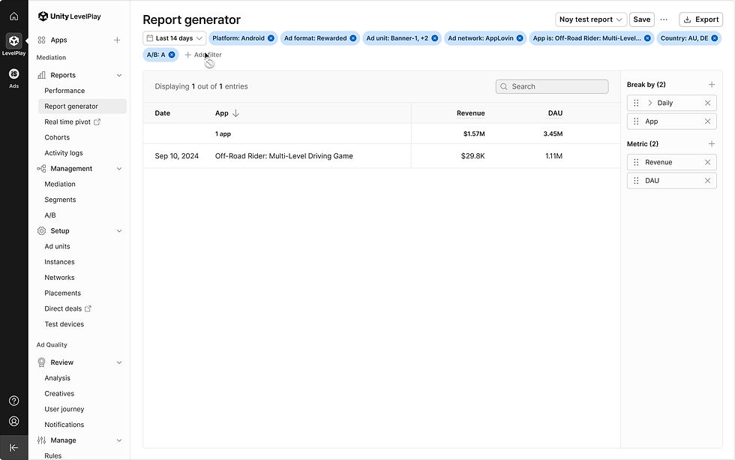Open Notifications page

[64, 425]
